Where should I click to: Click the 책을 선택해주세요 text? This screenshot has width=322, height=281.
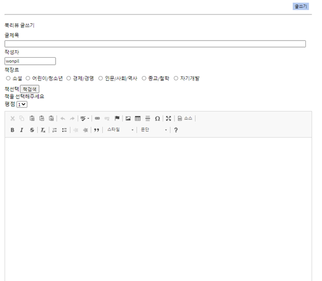pos(25,96)
